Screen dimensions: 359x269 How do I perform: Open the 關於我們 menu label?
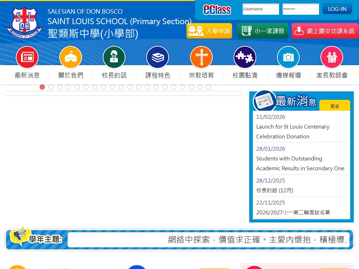click(70, 75)
